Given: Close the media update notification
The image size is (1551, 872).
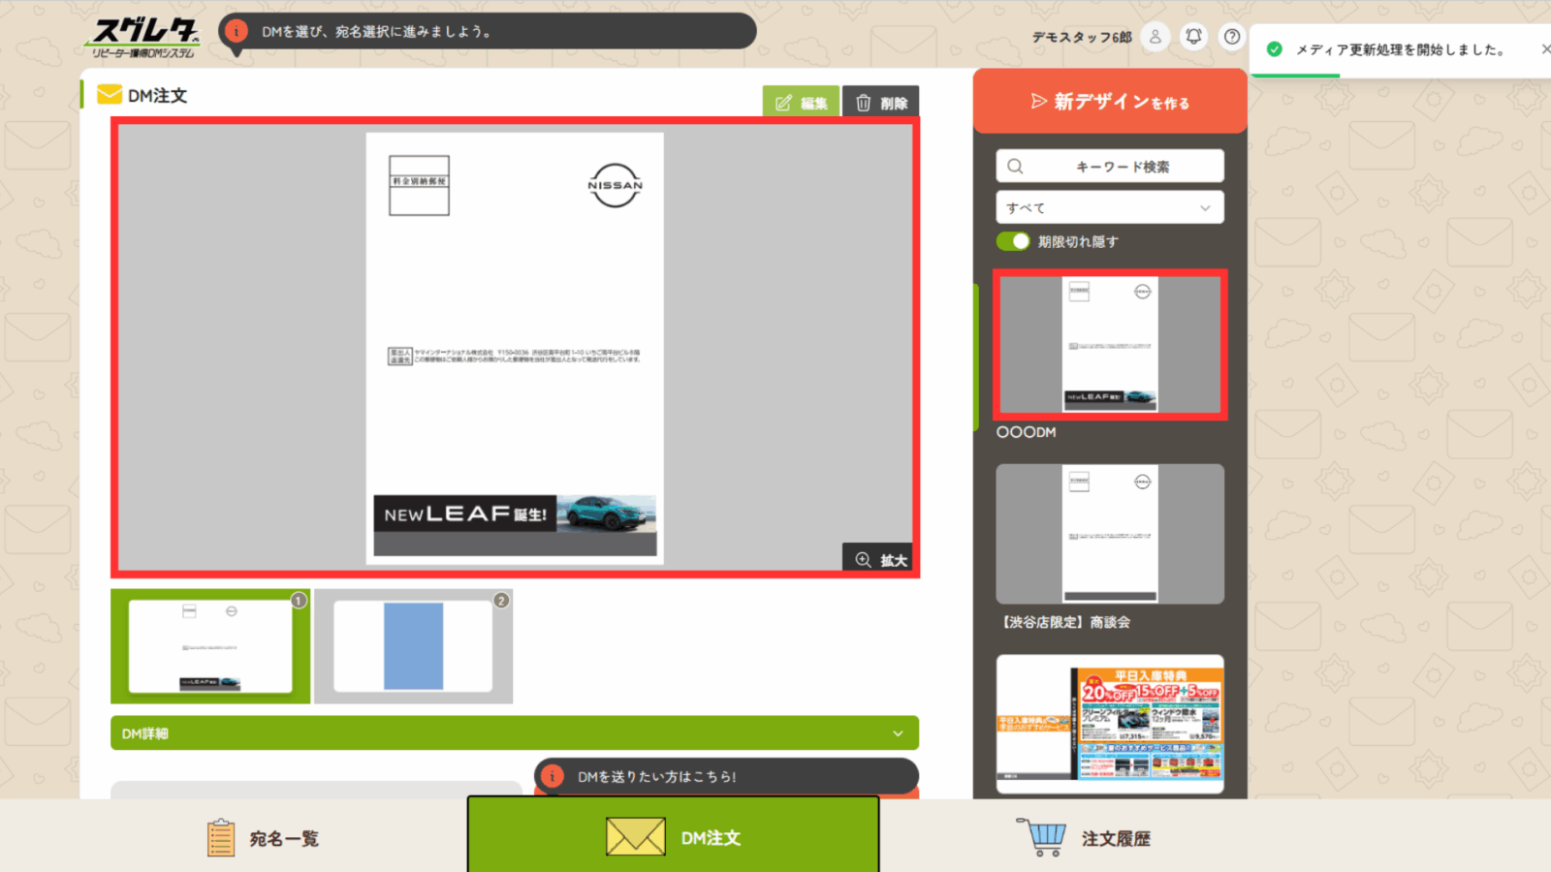Looking at the screenshot, I should 1545,49.
